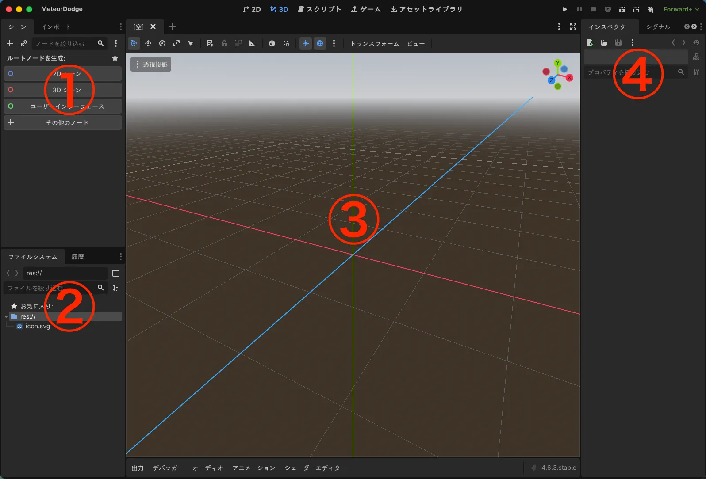Switch to the 2D workspace

coord(252,9)
